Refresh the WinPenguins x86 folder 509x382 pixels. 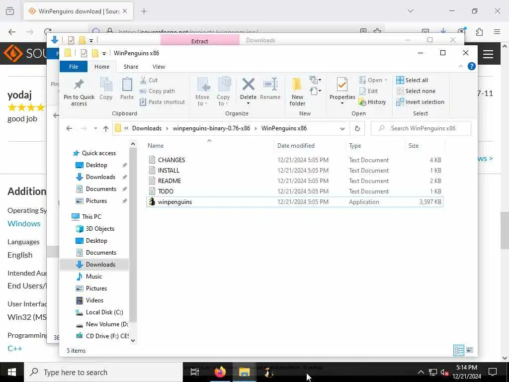pos(357,128)
